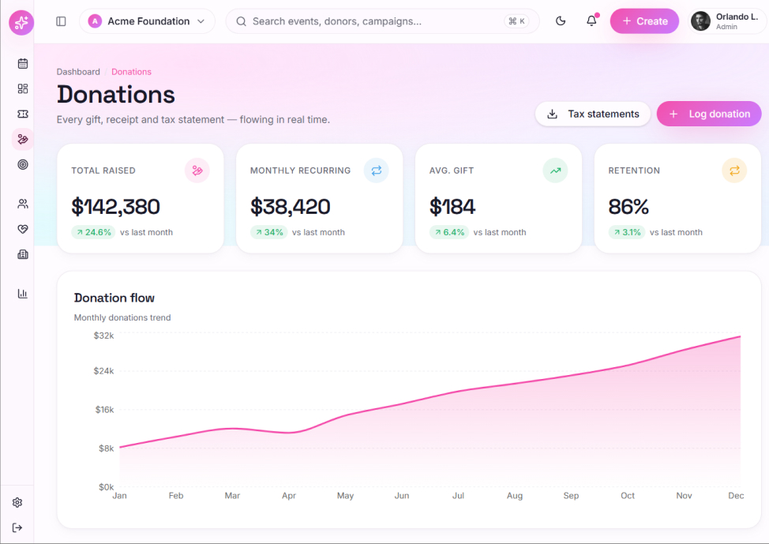The height and width of the screenshot is (544, 769).
Task: Open the bar chart reports sidebar icon
Action: [x=23, y=294]
